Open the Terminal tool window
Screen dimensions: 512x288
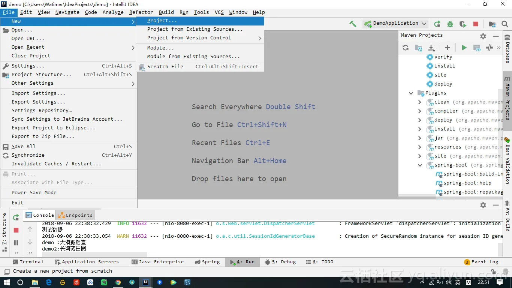point(28,262)
